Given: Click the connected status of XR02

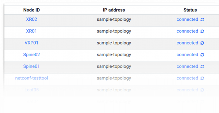Looking at the screenshot, I should [187, 19].
